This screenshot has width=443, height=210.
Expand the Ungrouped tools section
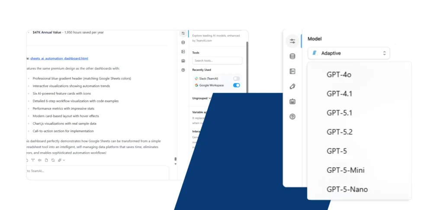pyautogui.click(x=202, y=98)
